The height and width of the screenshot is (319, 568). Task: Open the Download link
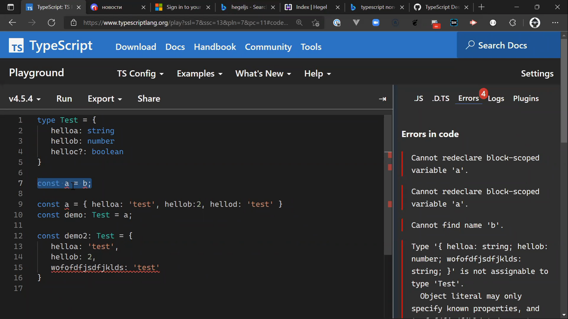point(136,47)
